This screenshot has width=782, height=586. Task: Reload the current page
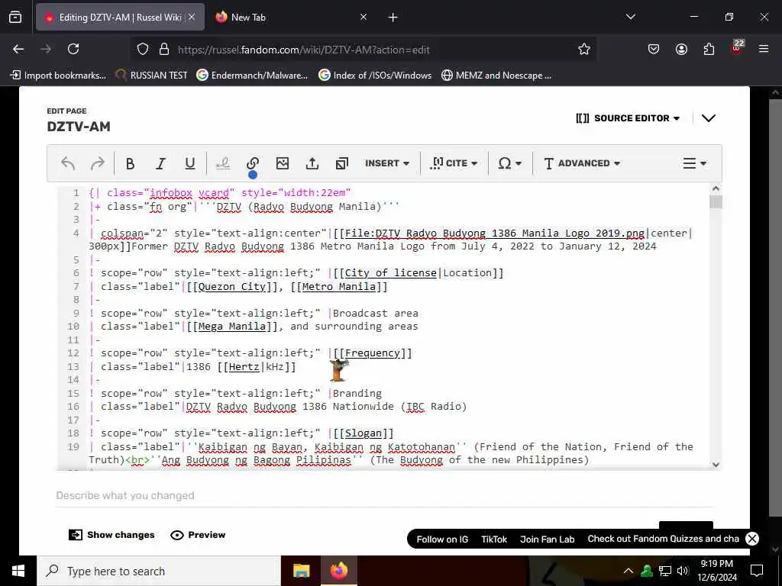click(x=73, y=49)
